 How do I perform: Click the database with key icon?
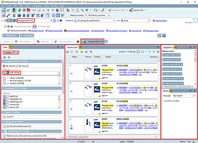(x=14, y=15)
